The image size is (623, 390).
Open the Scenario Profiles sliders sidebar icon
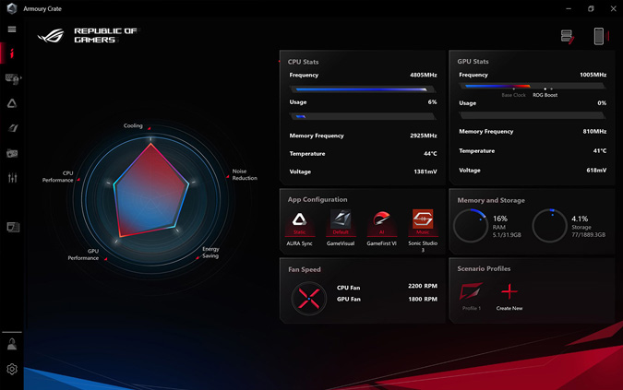(12, 178)
